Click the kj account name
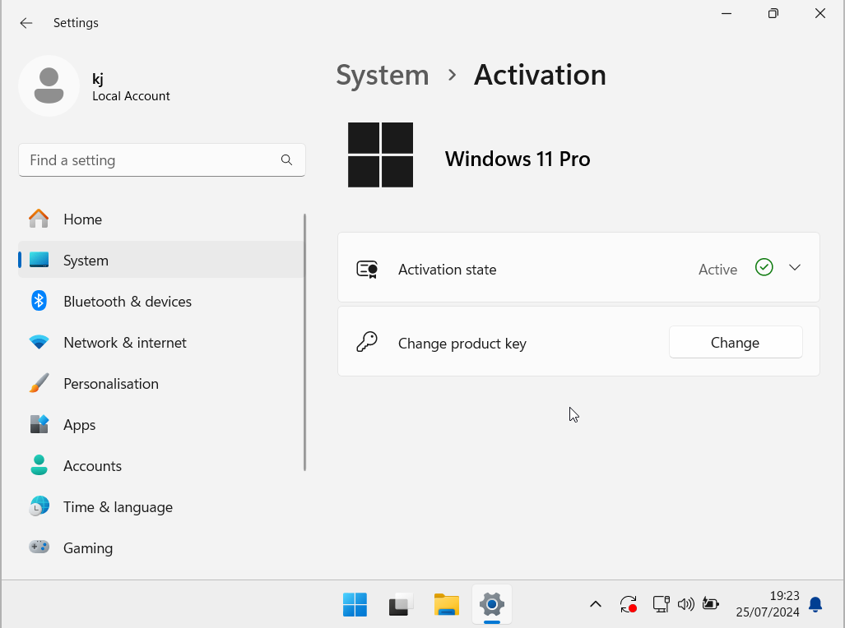This screenshot has height=628, width=845. pyautogui.click(x=98, y=79)
